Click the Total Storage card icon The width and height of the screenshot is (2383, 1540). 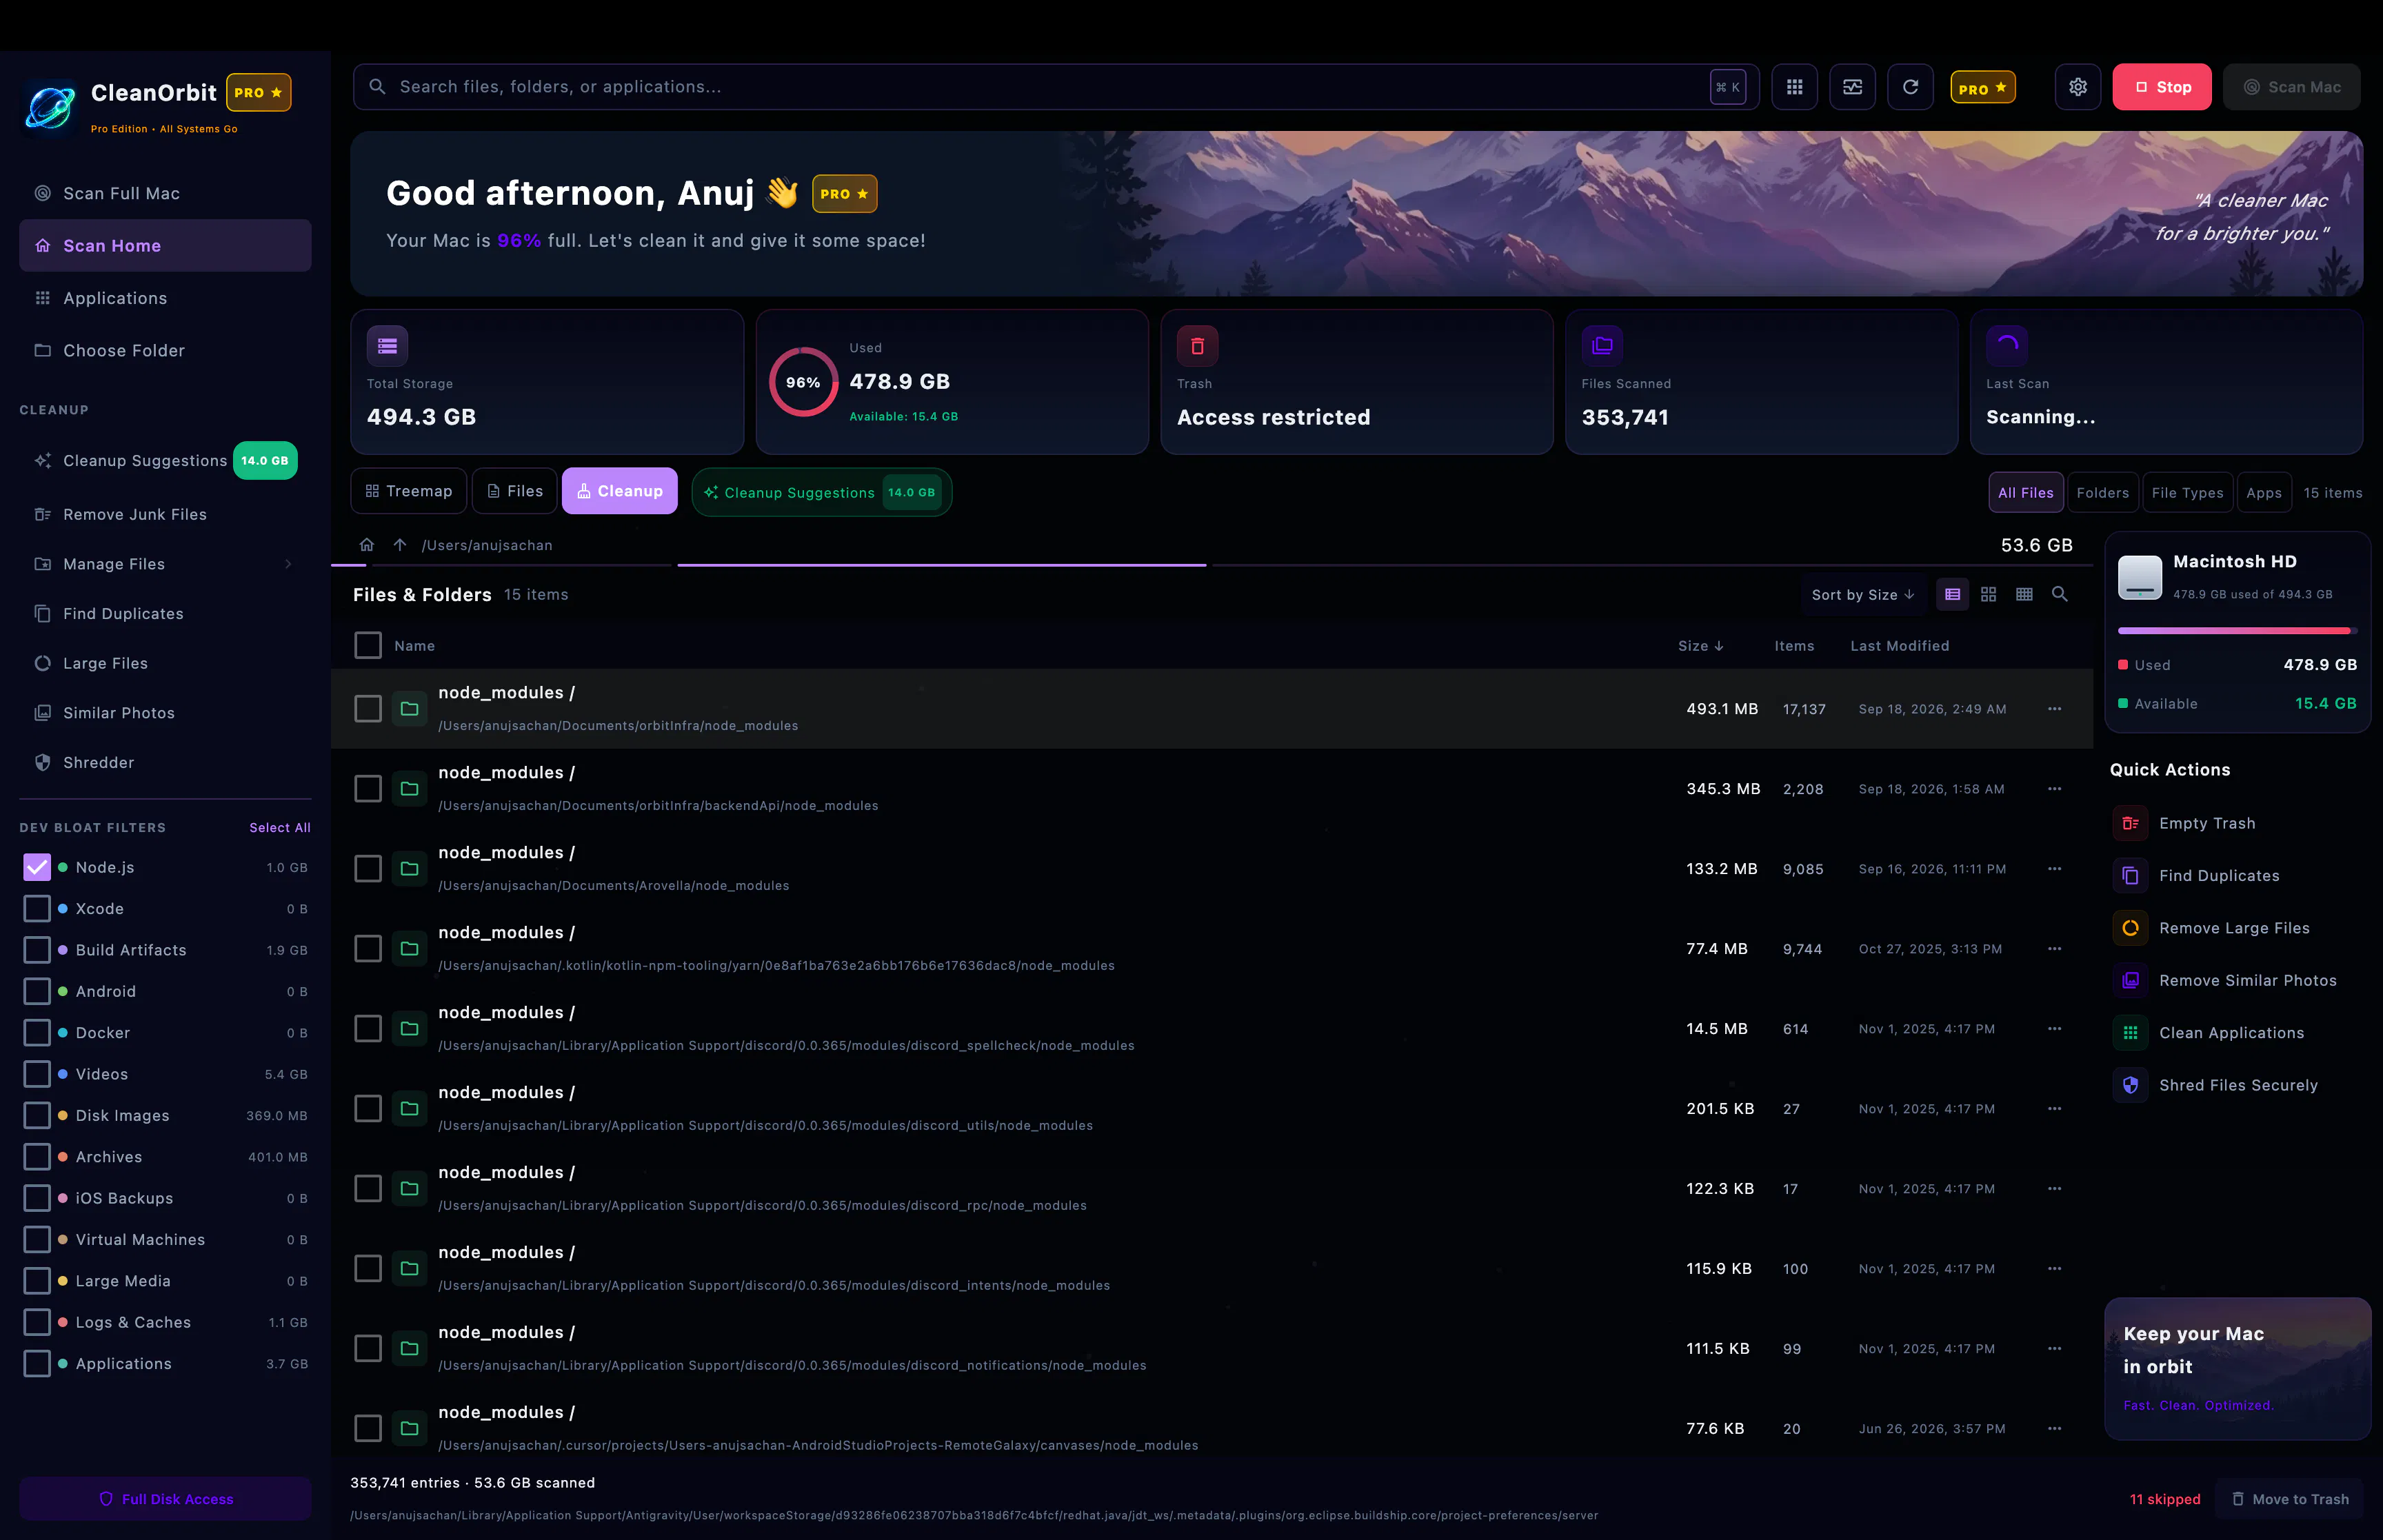(387, 346)
